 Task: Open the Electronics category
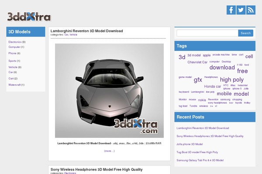point(15,42)
